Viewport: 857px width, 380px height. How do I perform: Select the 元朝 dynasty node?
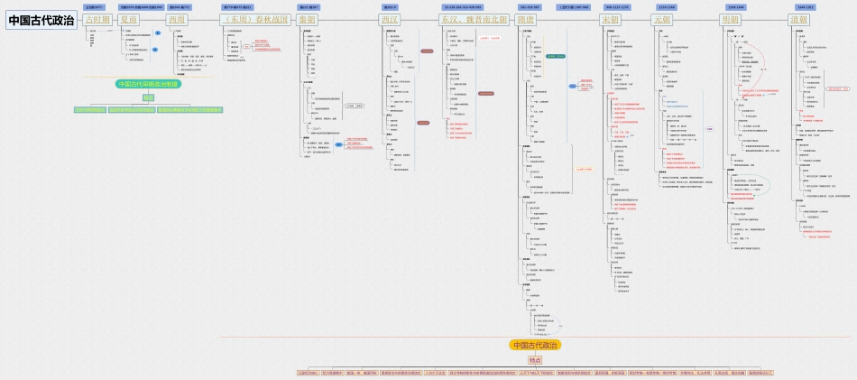pos(663,19)
